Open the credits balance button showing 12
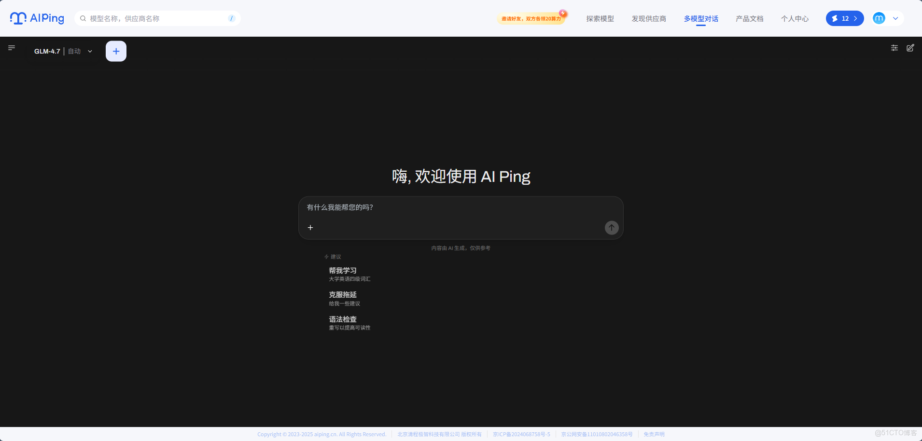The image size is (922, 441). pyautogui.click(x=845, y=18)
